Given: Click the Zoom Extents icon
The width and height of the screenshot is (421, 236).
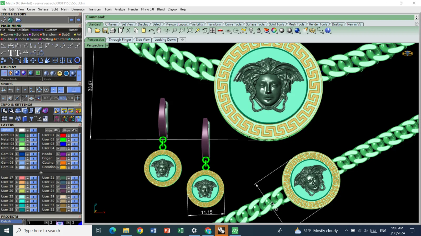Looking at the screenshot, I should pyautogui.click(x=190, y=31).
